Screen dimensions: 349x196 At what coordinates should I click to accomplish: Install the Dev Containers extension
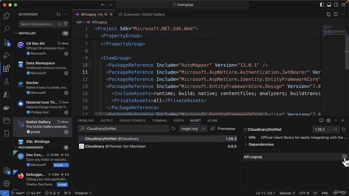(59, 165)
